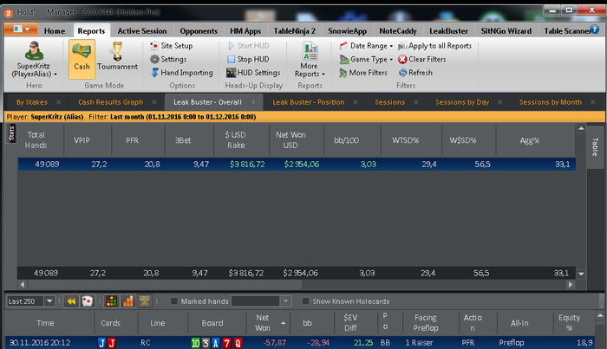Image resolution: width=607 pixels, height=349 pixels.
Task: Select the 49 089 hands stats row
Action: 297,165
